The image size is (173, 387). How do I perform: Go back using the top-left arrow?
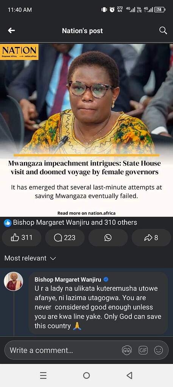pyautogui.click(x=11, y=31)
